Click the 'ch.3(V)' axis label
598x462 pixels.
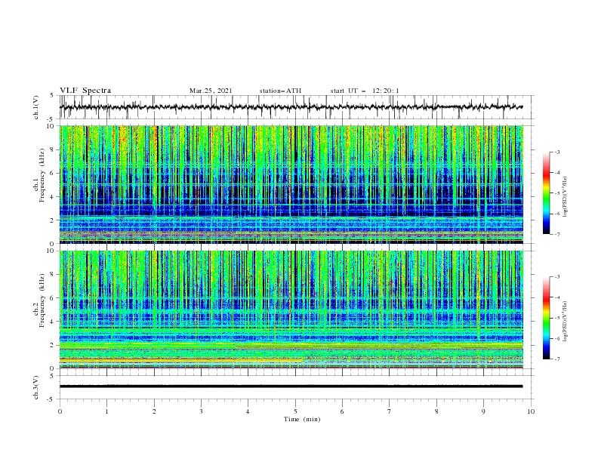coord(36,387)
